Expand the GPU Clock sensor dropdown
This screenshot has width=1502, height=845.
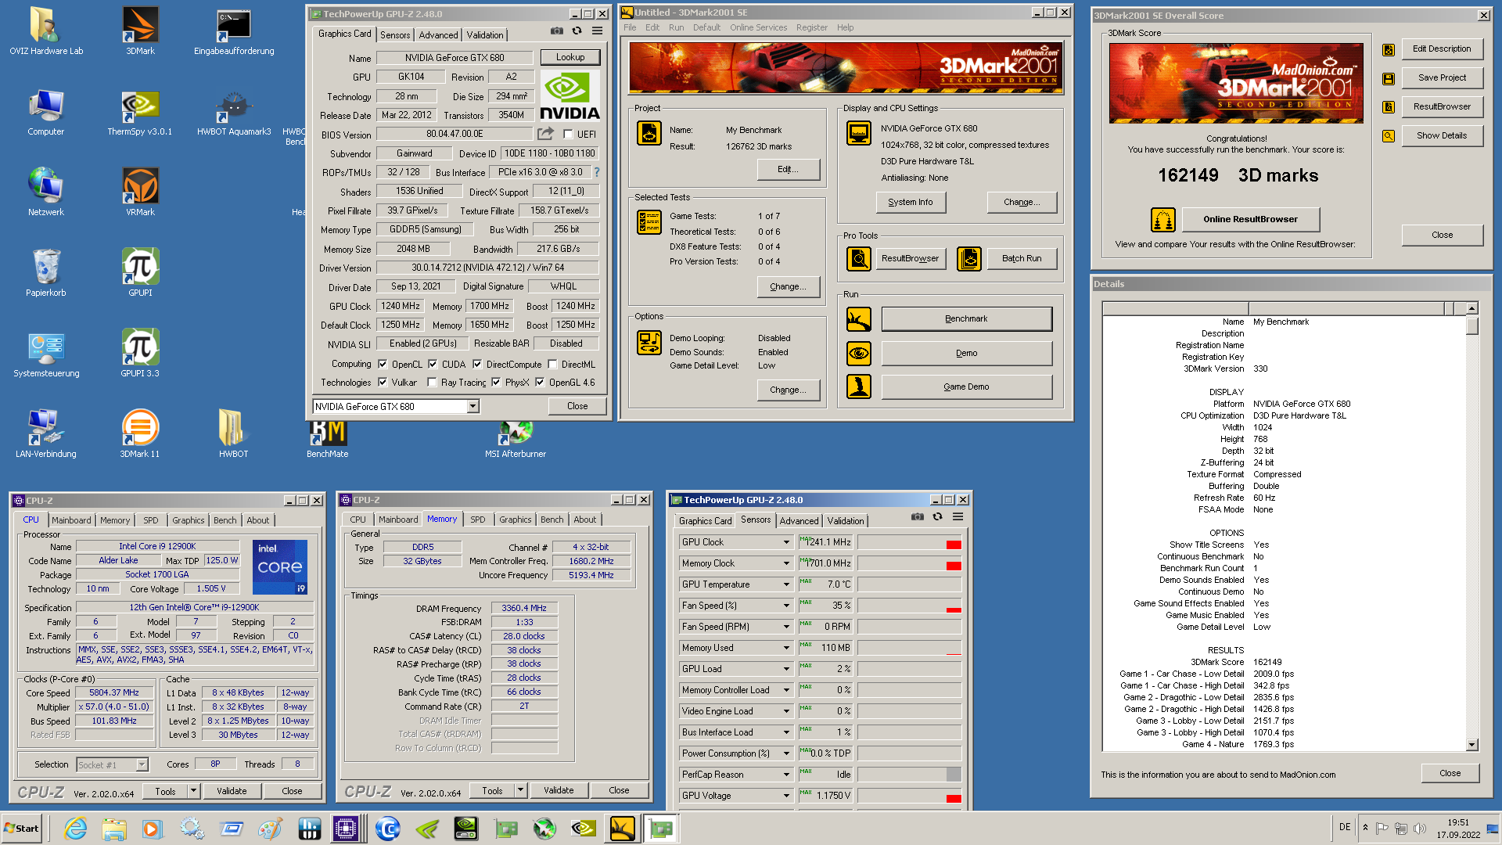(x=786, y=542)
